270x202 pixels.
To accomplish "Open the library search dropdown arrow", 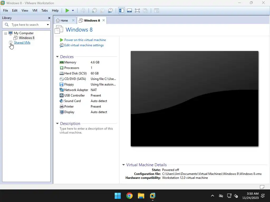I will point(48,24).
